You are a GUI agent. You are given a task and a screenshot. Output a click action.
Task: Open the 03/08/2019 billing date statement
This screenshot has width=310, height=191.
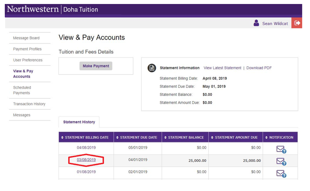[86, 160]
